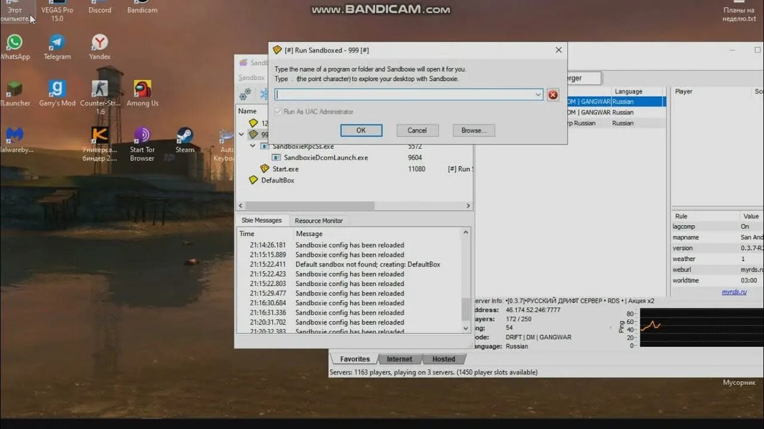This screenshot has height=429, width=764.
Task: Click the worldtime rule row
Action: [x=717, y=280]
